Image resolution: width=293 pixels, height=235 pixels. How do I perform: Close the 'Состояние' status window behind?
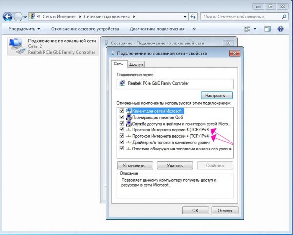tap(229, 43)
